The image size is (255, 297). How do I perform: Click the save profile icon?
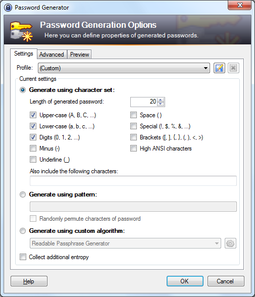[x=219, y=68]
